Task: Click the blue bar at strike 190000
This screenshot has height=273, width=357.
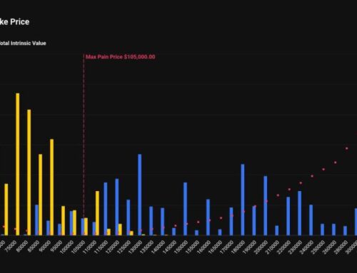Action: [254, 221]
